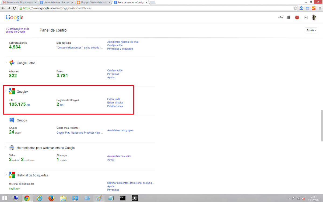Bookmark page with the star icon
The width and height of the screenshot is (323, 202).
point(295,8)
